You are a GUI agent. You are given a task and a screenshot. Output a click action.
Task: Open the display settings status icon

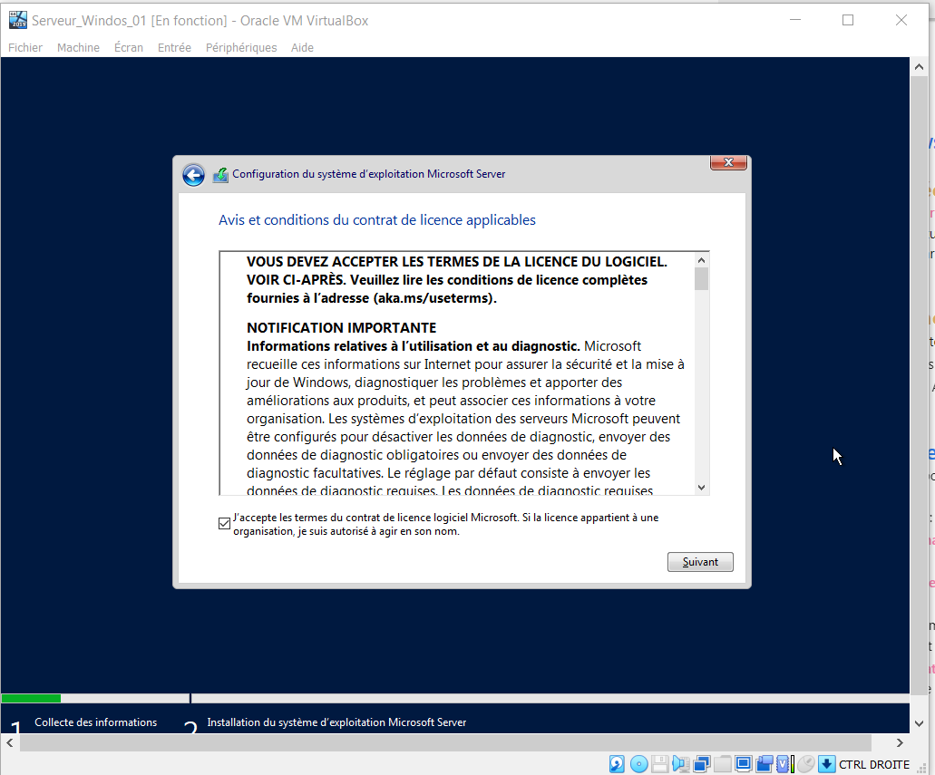point(745,764)
